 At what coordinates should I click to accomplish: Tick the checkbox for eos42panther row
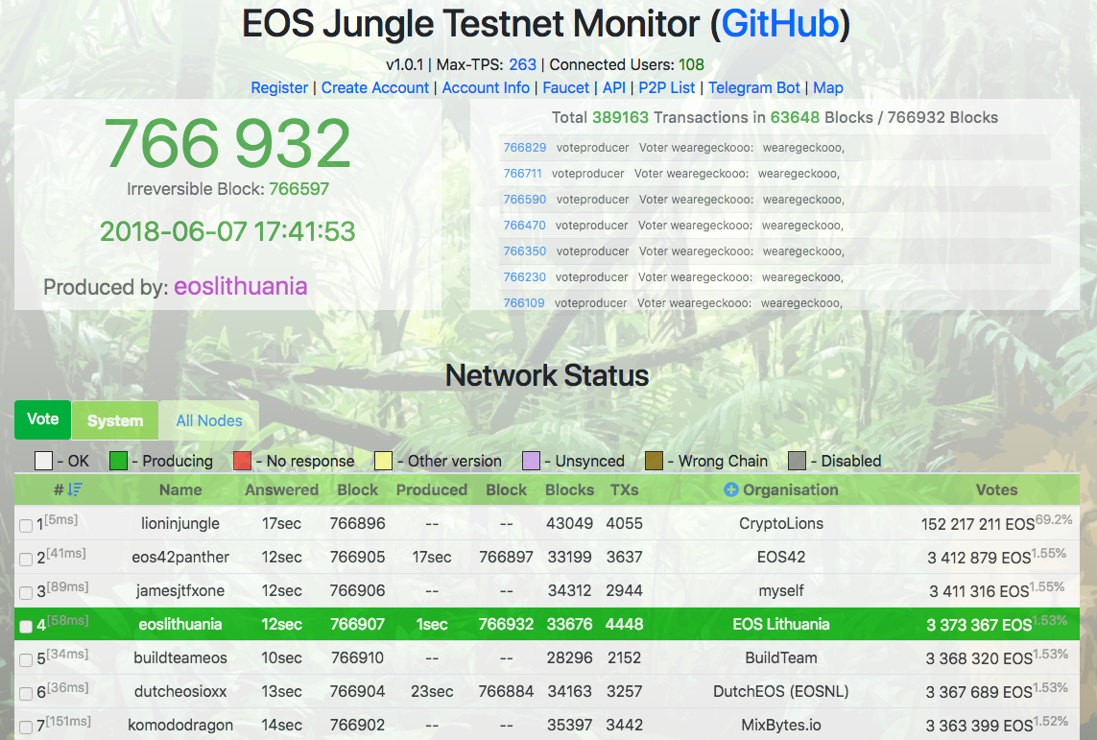[26, 559]
